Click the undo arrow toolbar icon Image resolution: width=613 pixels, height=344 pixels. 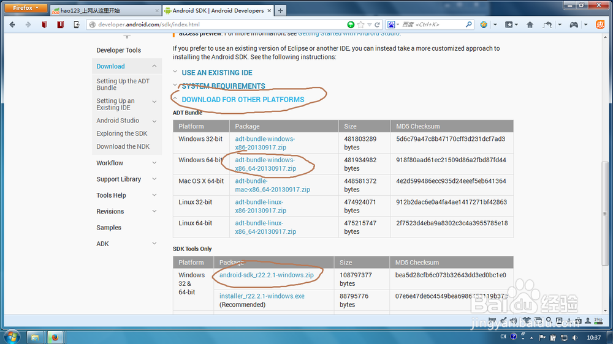coord(547,24)
